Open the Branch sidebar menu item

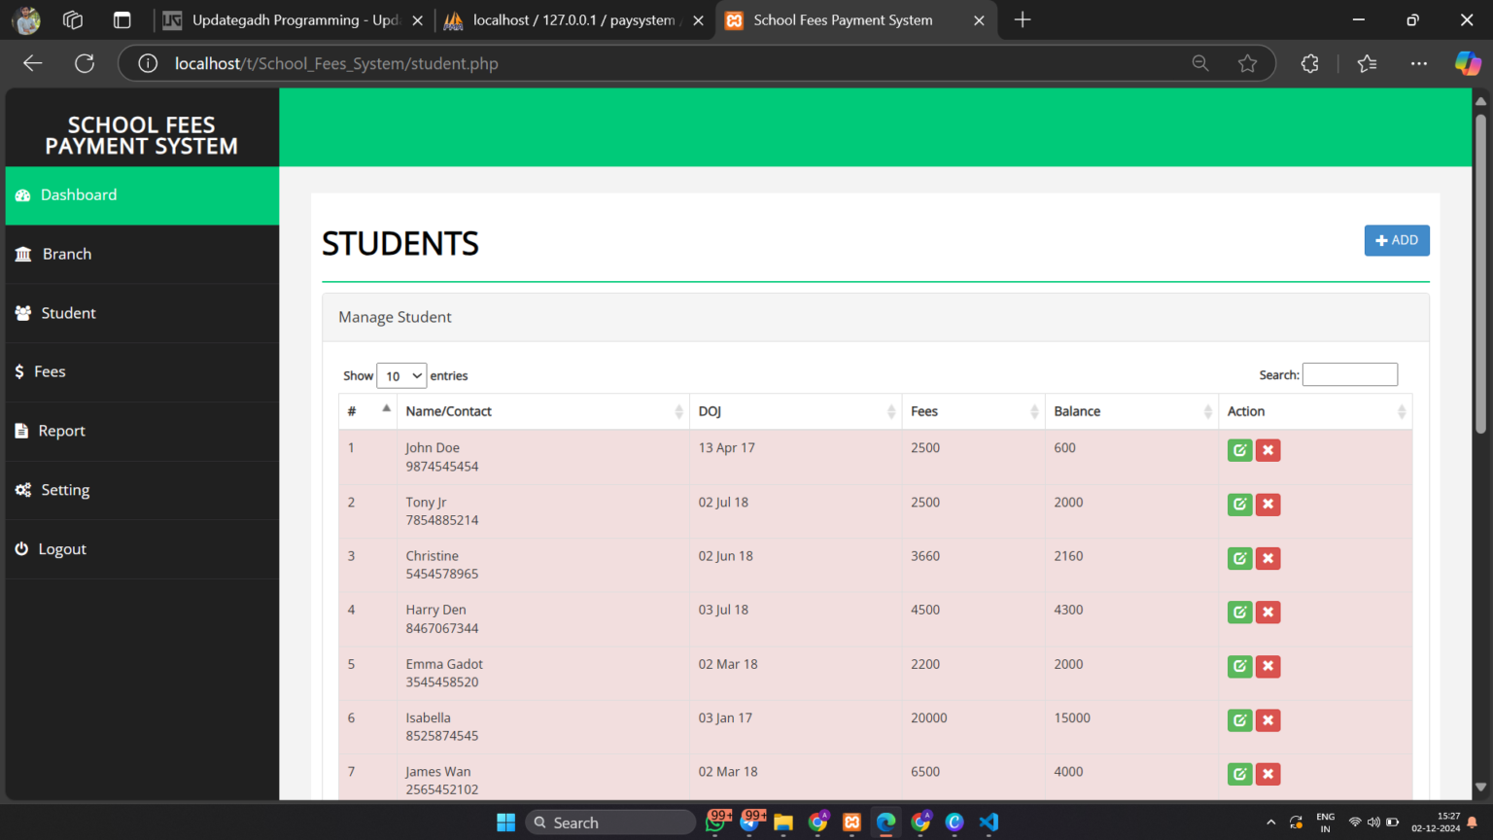point(66,254)
